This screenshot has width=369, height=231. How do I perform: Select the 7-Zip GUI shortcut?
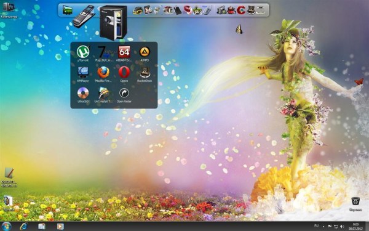click(x=103, y=52)
